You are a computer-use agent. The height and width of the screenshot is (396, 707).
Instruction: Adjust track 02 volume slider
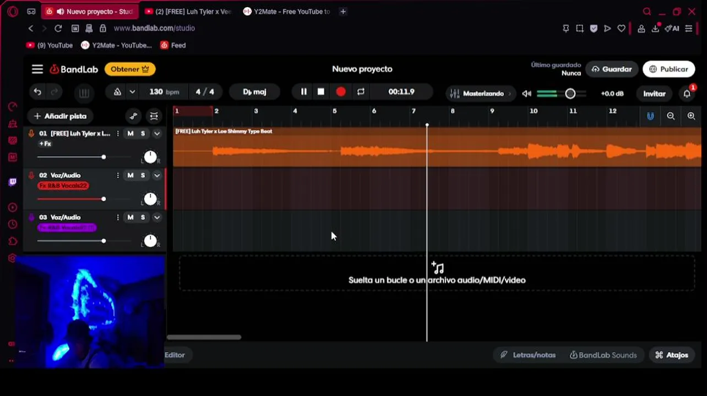pyautogui.click(x=104, y=199)
